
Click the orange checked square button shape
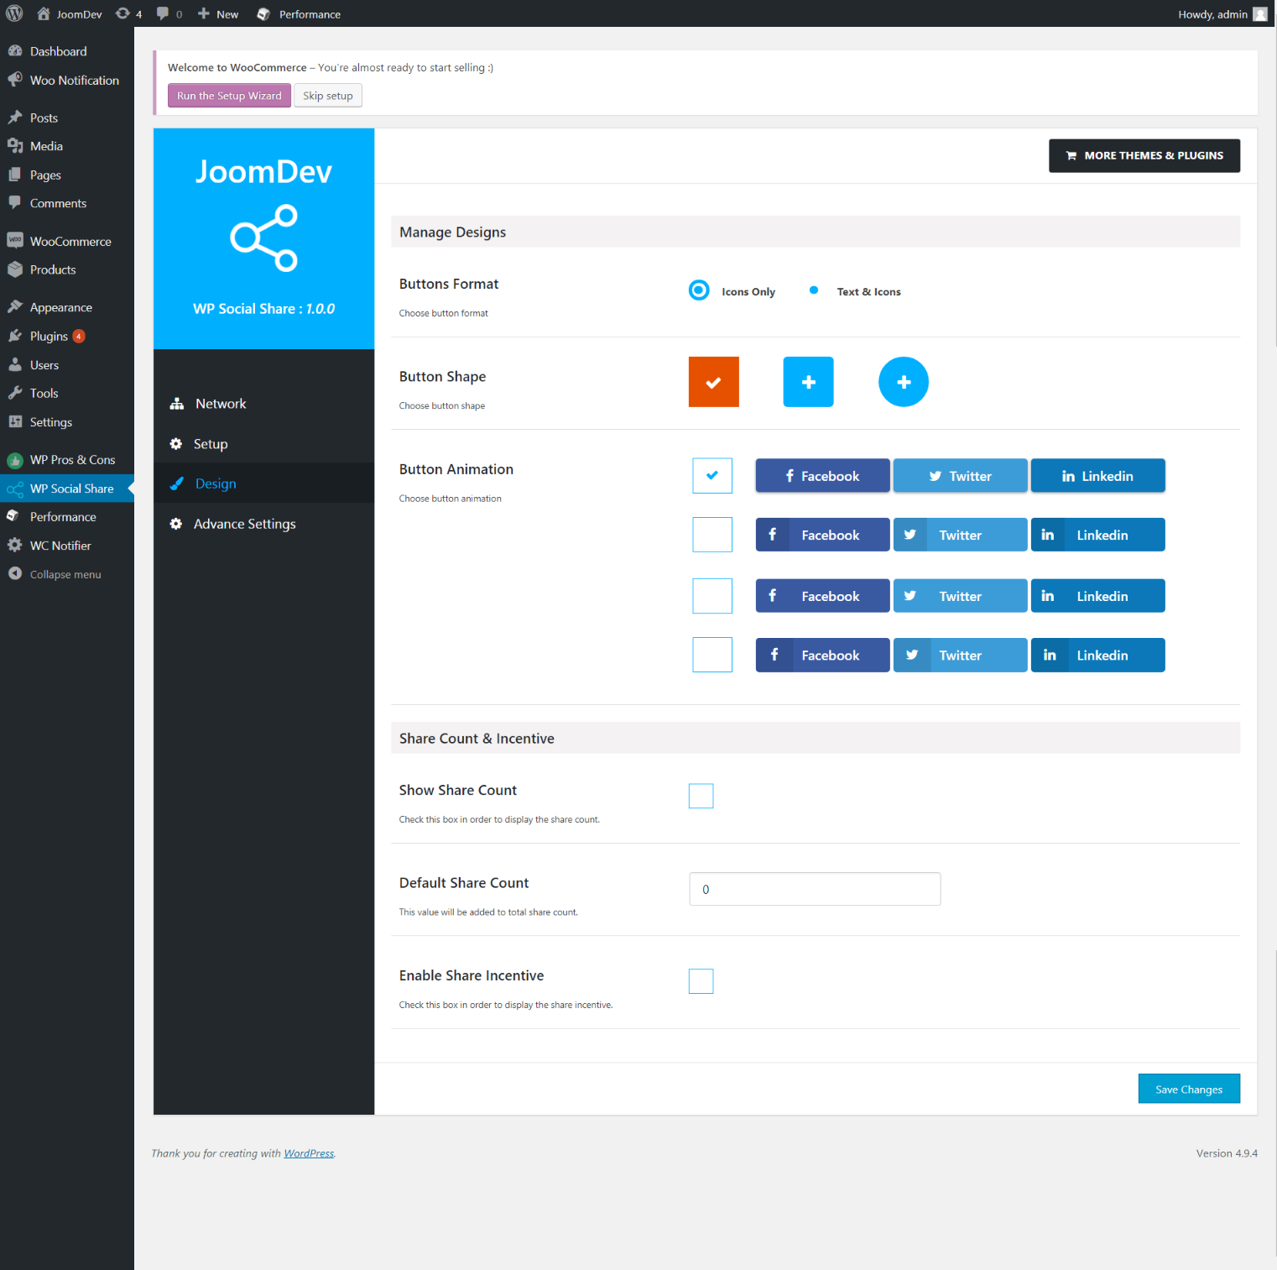(x=713, y=382)
